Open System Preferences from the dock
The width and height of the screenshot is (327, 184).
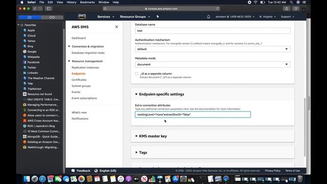tap(183, 179)
